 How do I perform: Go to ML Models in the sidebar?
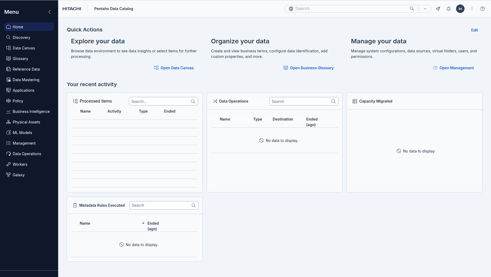coord(22,133)
